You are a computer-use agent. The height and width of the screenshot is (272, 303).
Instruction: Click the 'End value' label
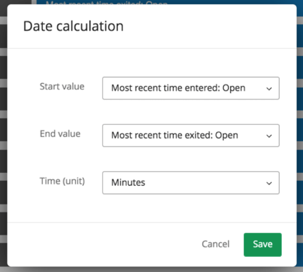60,133
